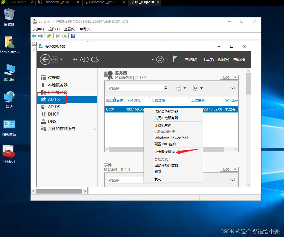This screenshot has width=284, height=237.
Task: Open the dropdown arrow next to save query icon
Action: (x=201, y=88)
